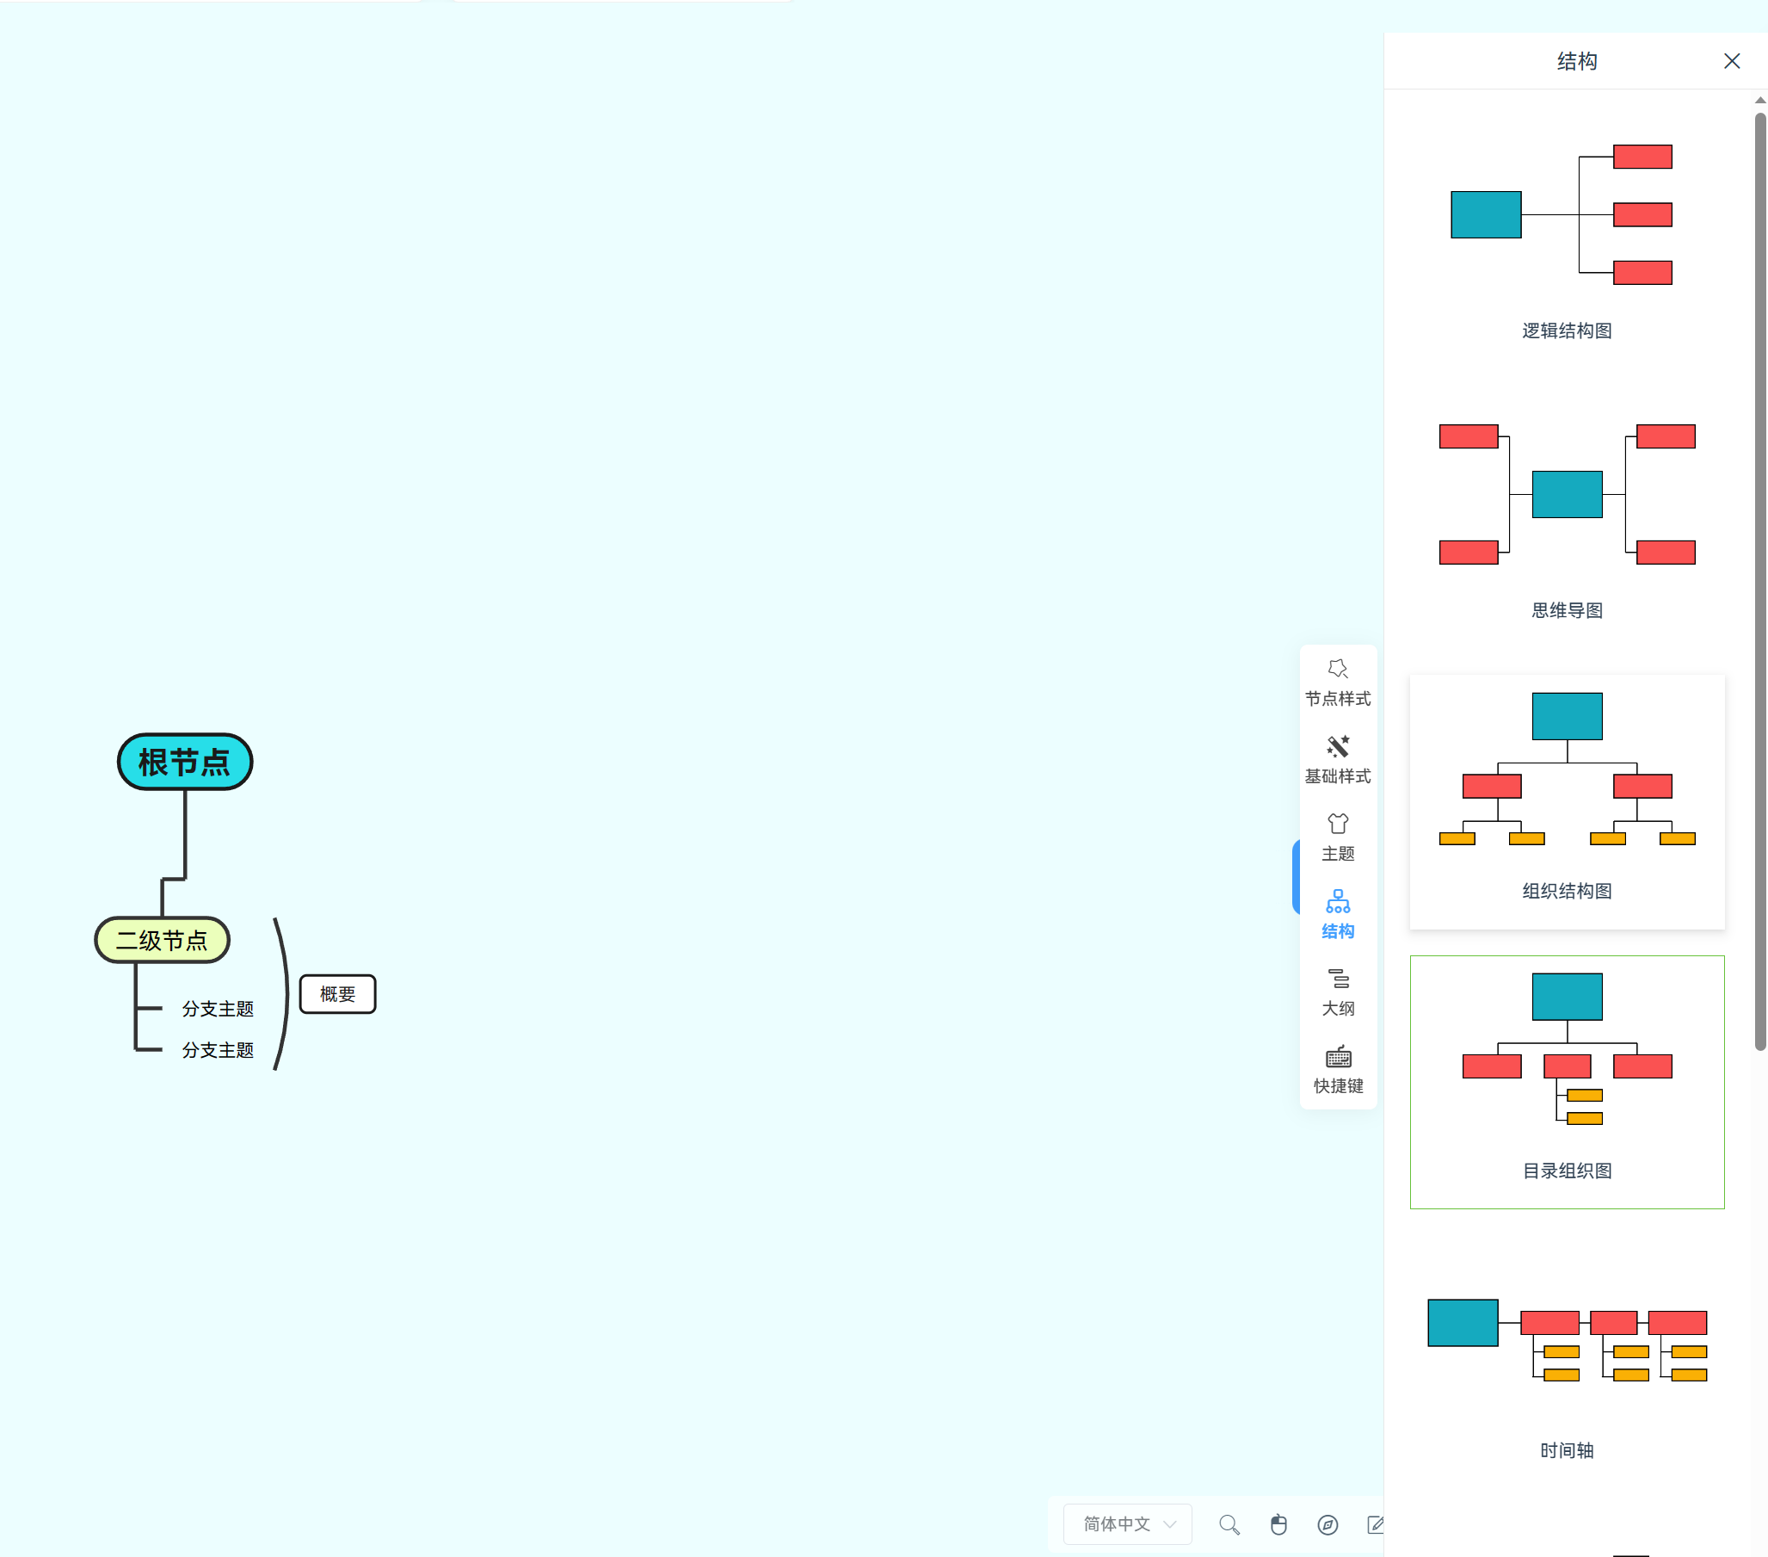1768x1557 pixels.
Task: Select the 根节点 root node
Action: pyautogui.click(x=184, y=762)
